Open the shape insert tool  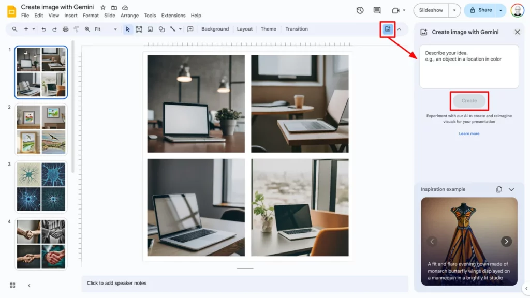(x=161, y=29)
